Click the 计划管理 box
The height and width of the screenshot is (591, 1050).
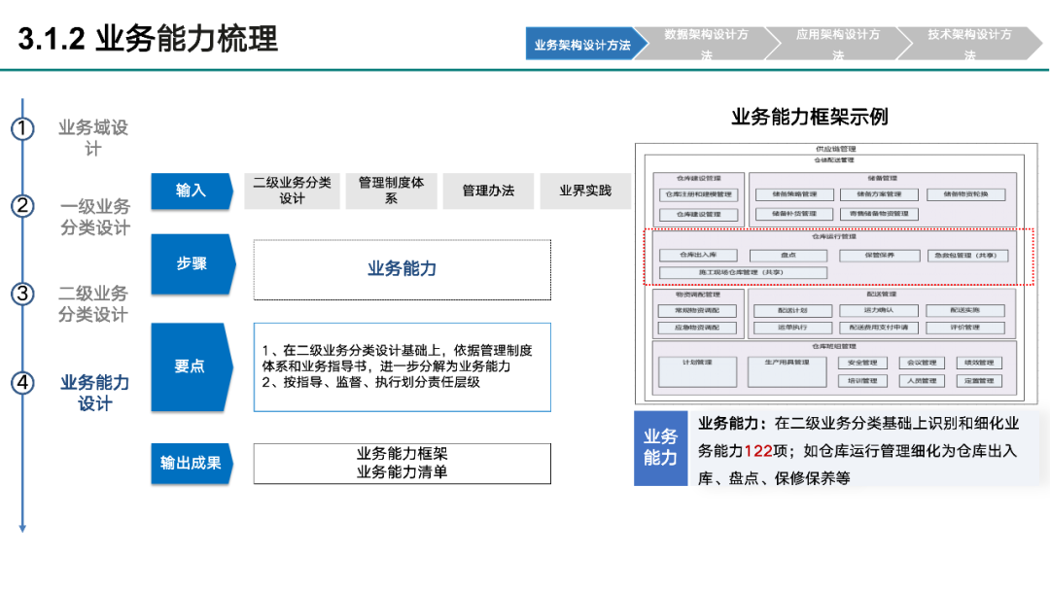tap(697, 371)
